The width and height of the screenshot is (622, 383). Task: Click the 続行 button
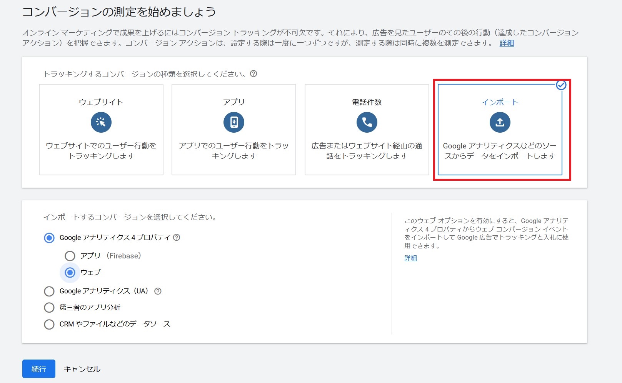38,369
